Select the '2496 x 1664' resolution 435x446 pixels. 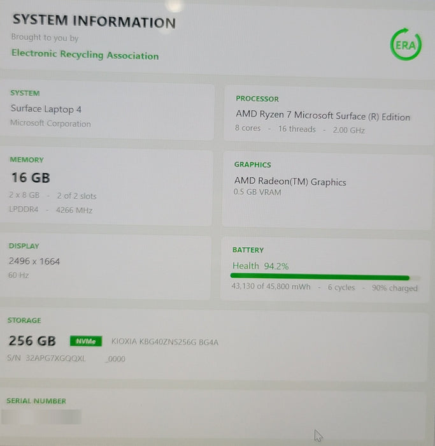pos(34,261)
